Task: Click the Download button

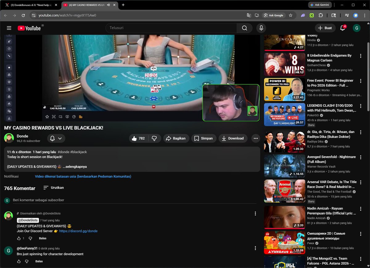Action: tap(233, 138)
